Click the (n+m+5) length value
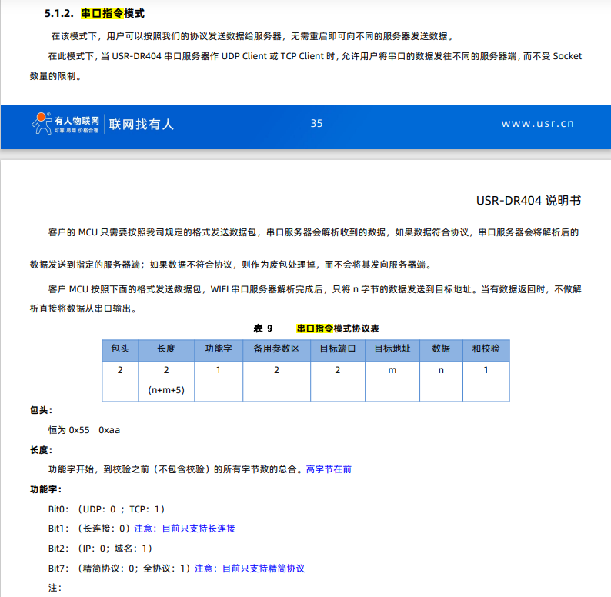This screenshot has height=597, width=611. click(x=166, y=390)
